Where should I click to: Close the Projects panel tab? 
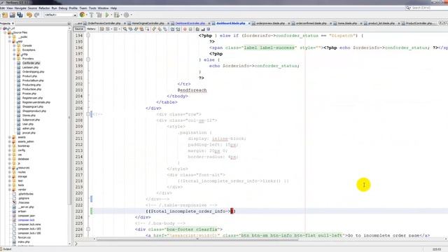coord(13,23)
